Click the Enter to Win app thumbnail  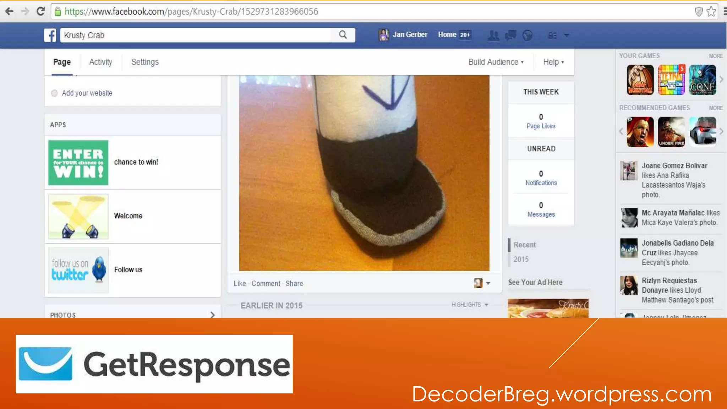click(x=78, y=163)
